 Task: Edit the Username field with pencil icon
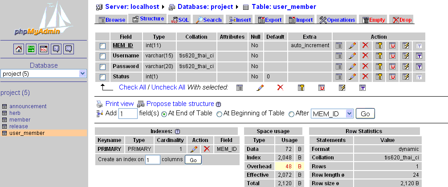(x=352, y=56)
